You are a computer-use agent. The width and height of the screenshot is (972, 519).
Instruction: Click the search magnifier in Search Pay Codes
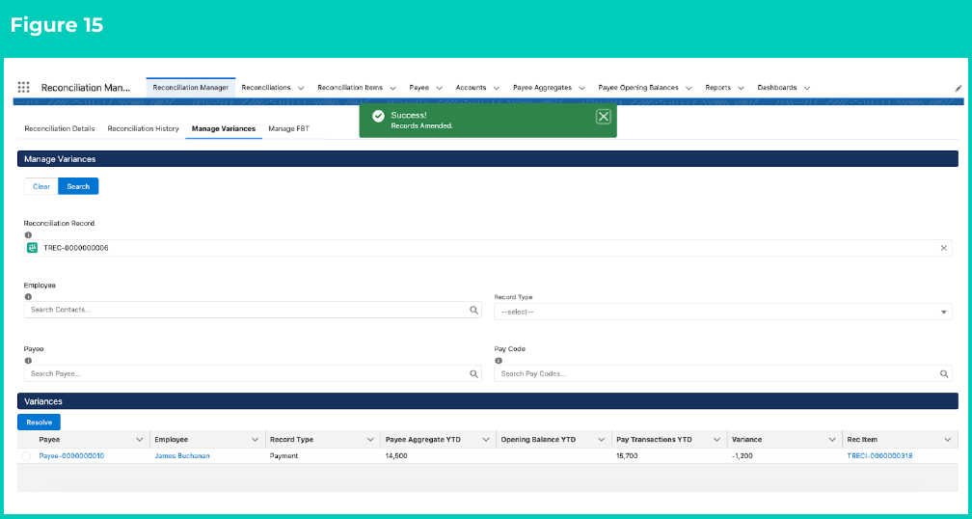tap(943, 374)
